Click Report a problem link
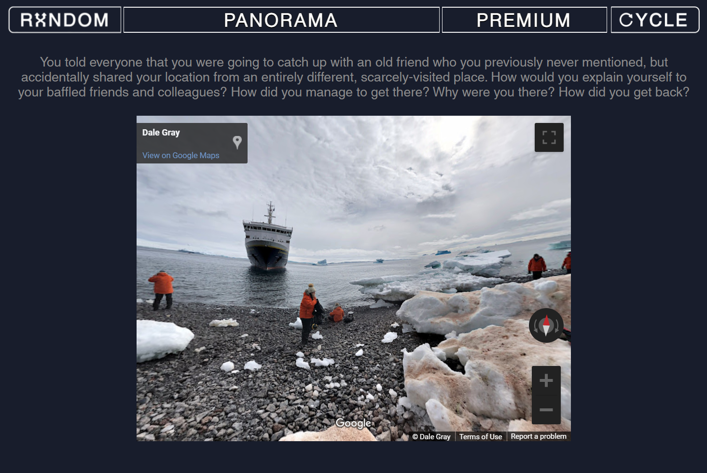707x473 pixels. [x=539, y=436]
